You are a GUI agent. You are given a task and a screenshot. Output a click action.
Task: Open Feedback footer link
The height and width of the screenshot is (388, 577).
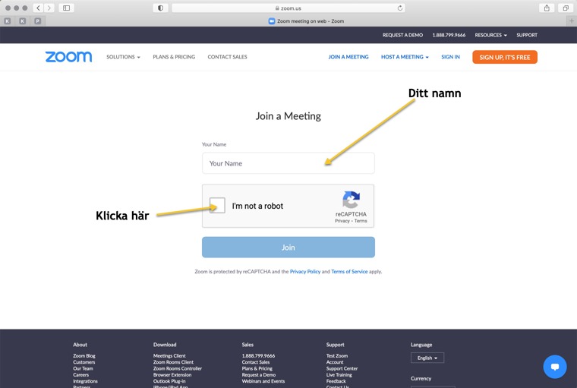pyautogui.click(x=336, y=381)
